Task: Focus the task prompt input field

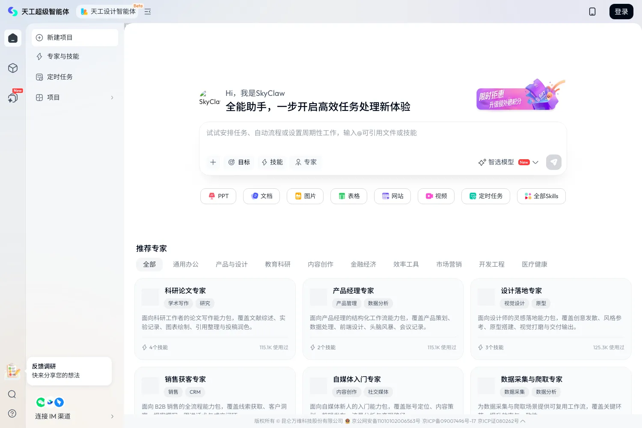Action: coord(383,133)
